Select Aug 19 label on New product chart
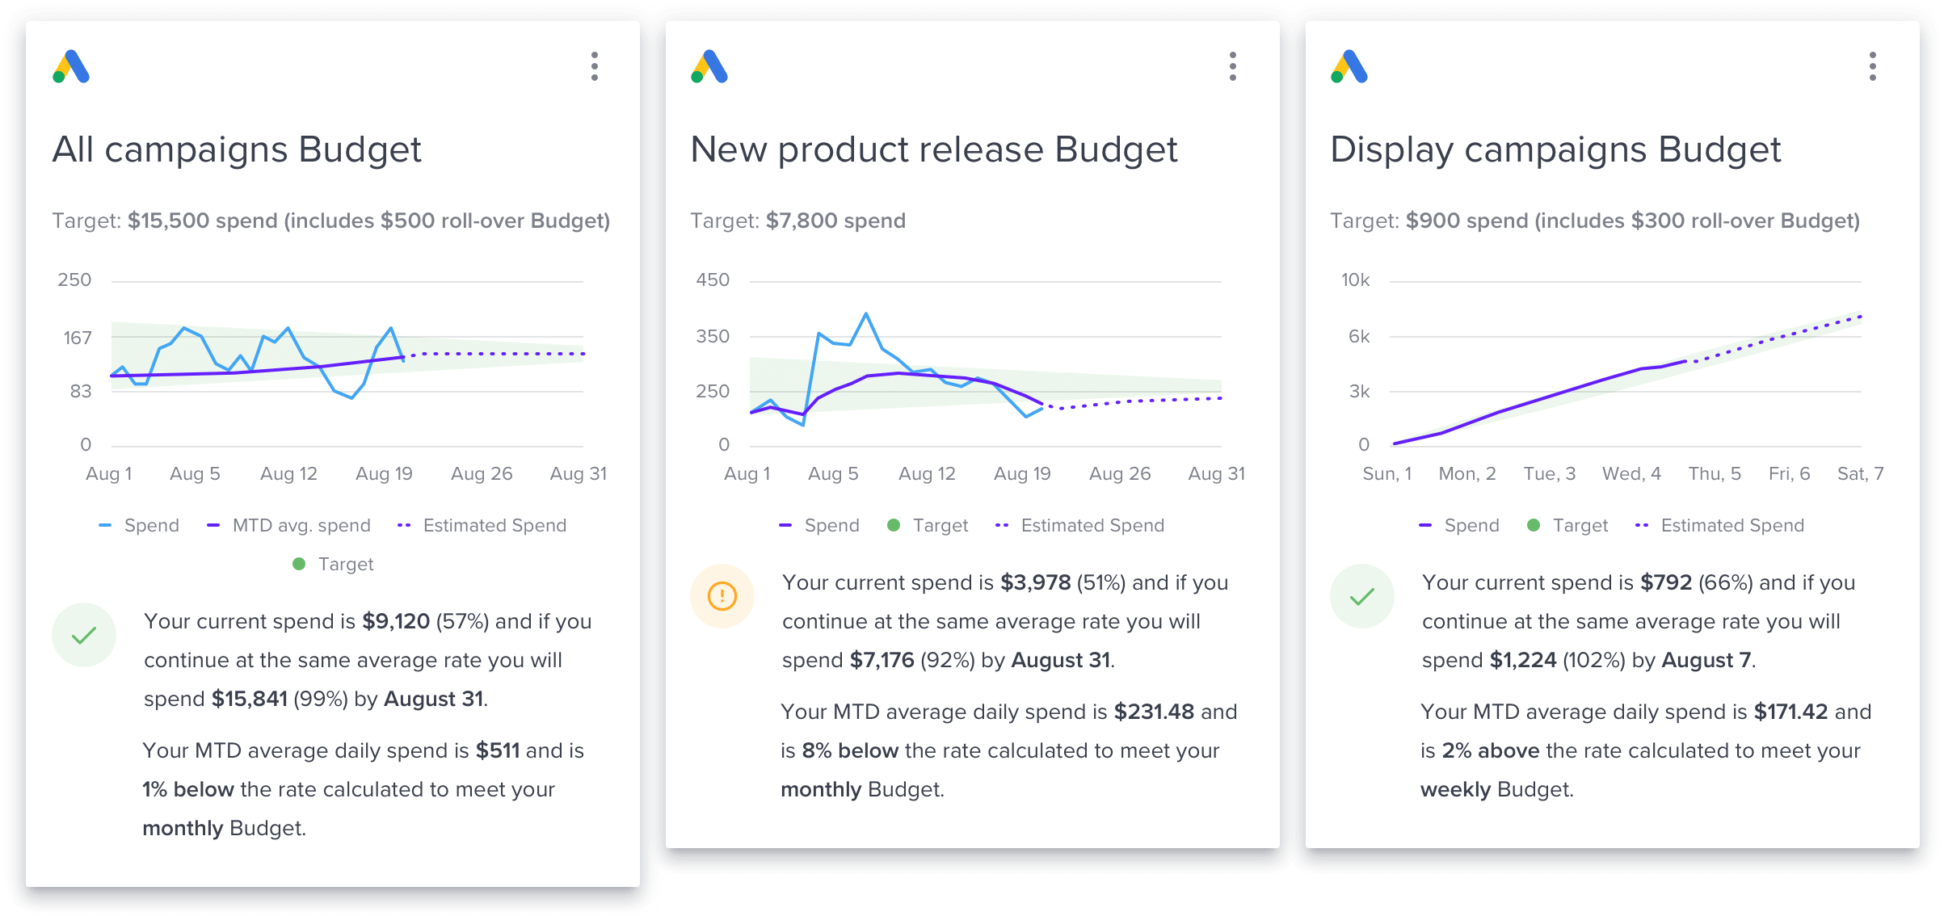 [1022, 473]
